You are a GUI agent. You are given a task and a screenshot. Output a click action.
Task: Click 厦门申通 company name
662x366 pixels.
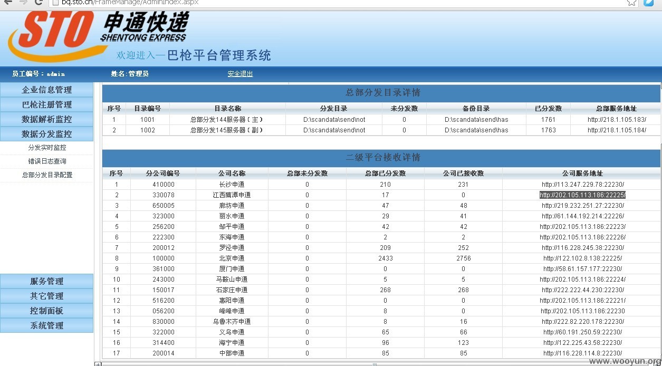[232, 269]
